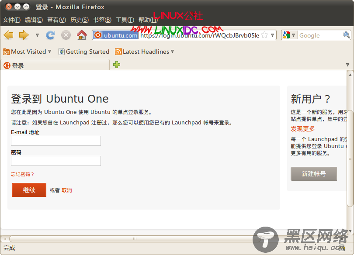Open the Getting Started bookmark
This screenshot has height=255, width=354.
tap(84, 52)
